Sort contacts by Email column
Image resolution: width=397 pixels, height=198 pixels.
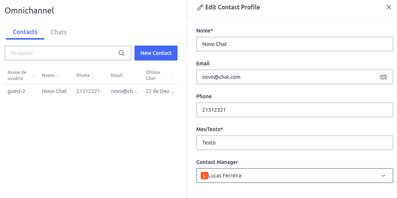click(x=126, y=75)
